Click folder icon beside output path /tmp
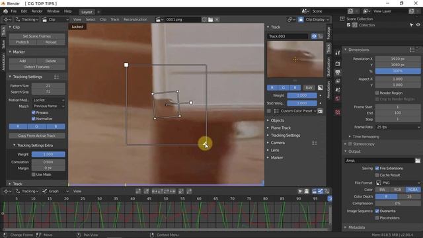 [418, 161]
